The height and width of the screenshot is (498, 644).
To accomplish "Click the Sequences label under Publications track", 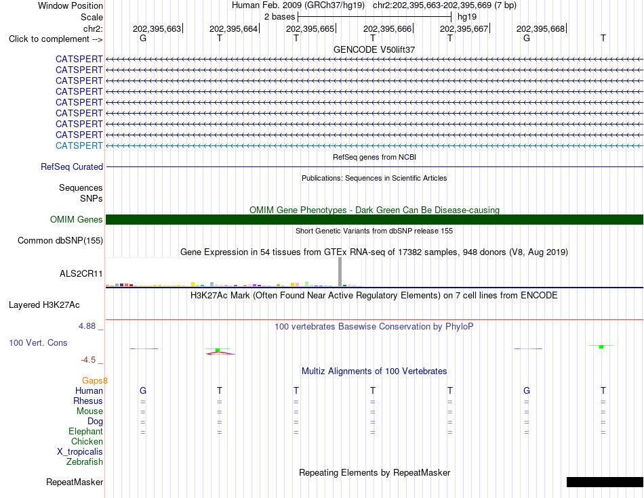I will pos(81,187).
